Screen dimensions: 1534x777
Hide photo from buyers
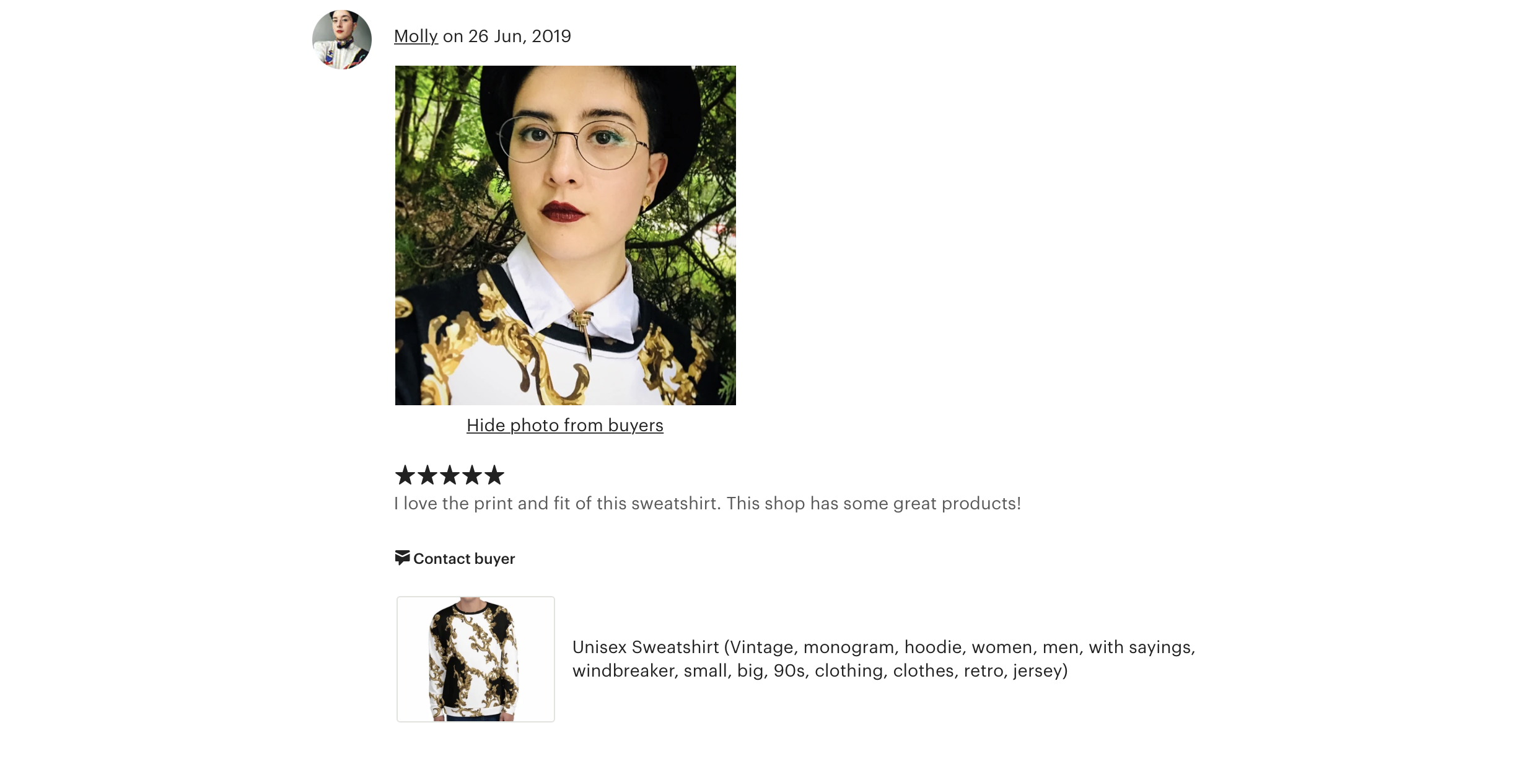(565, 425)
